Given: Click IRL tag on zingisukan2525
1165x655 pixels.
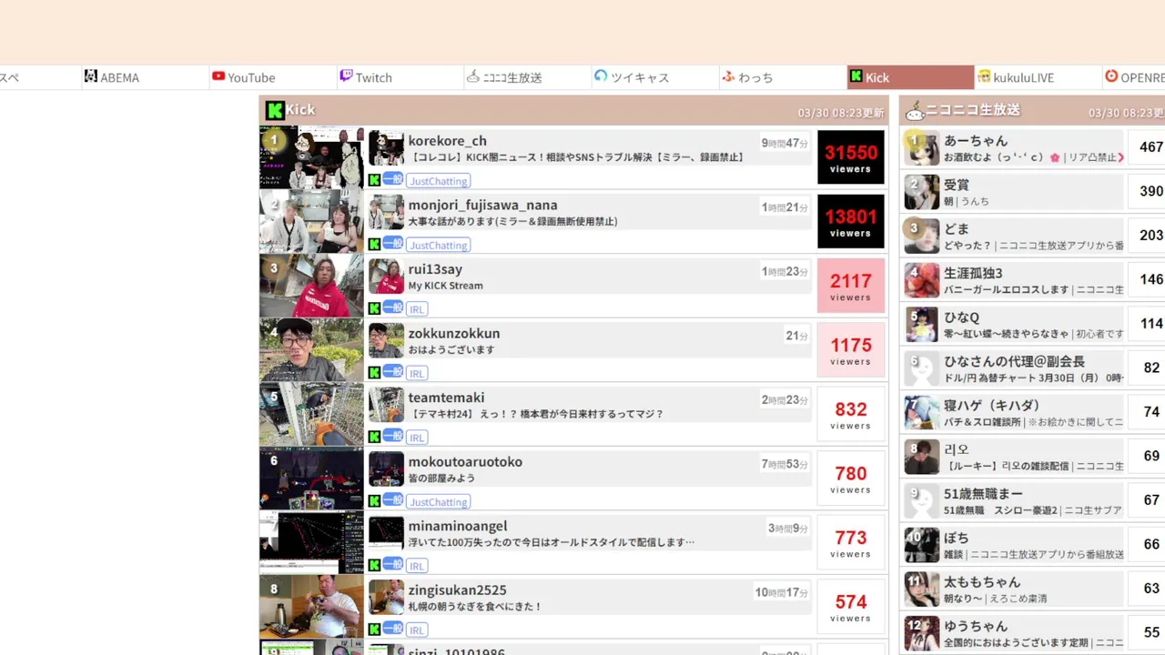Looking at the screenshot, I should click(417, 630).
